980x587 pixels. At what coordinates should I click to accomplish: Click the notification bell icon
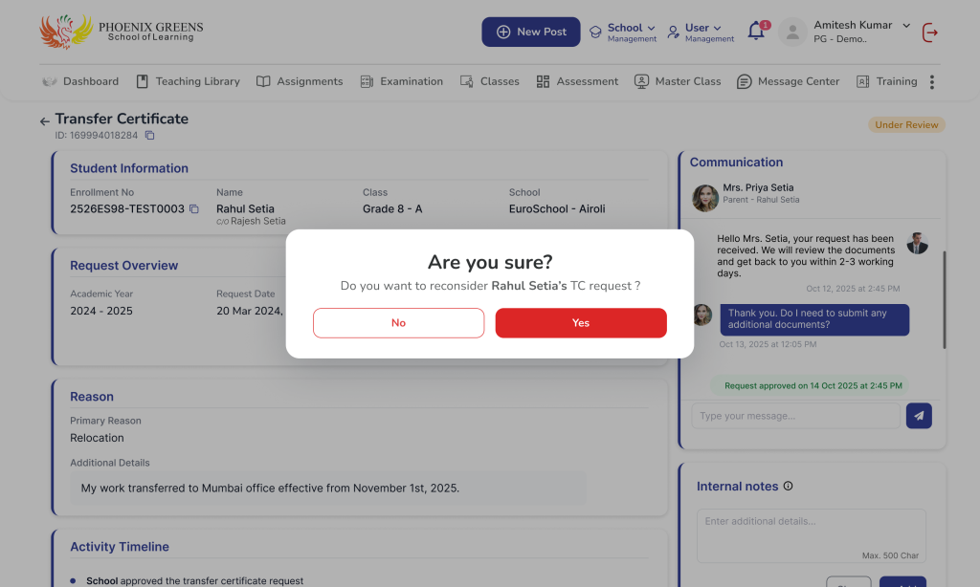(x=756, y=32)
